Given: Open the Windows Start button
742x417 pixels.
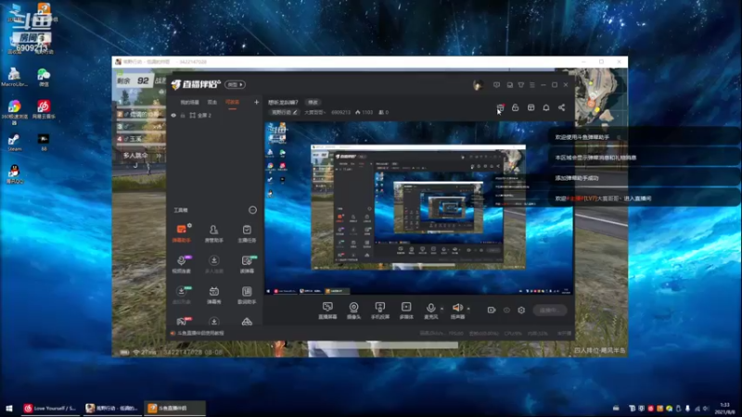Looking at the screenshot, I should pos(8,408).
